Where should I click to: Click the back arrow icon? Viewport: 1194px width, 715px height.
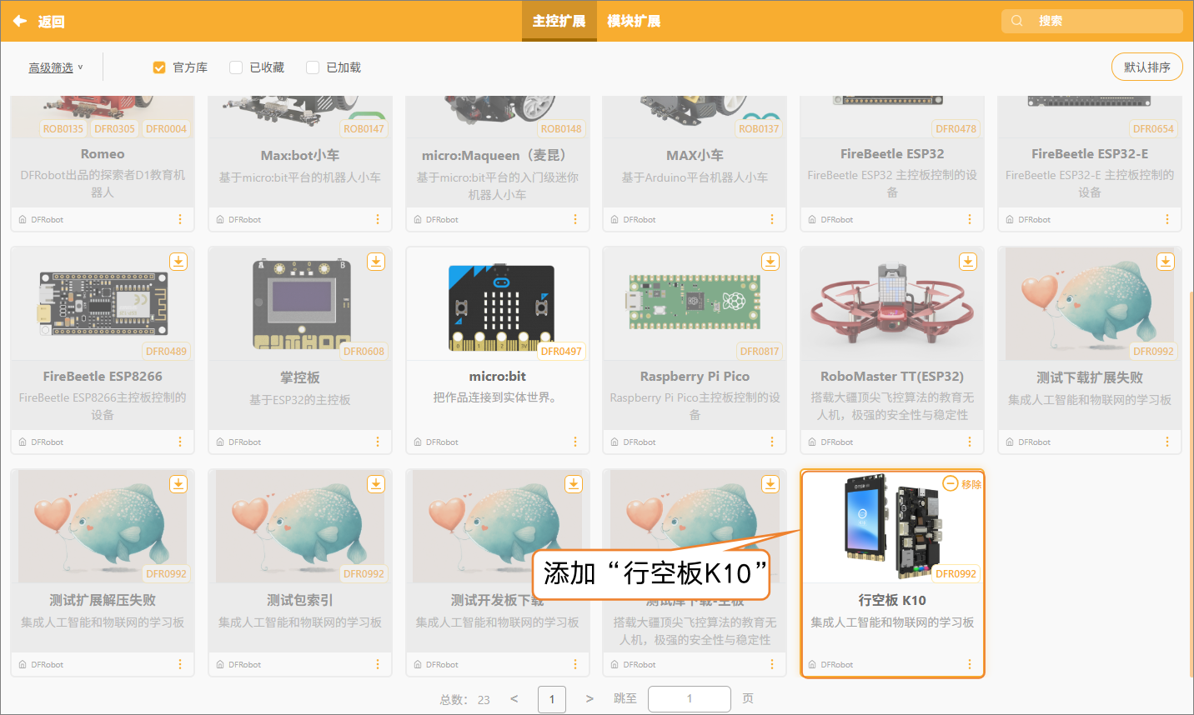click(x=20, y=21)
